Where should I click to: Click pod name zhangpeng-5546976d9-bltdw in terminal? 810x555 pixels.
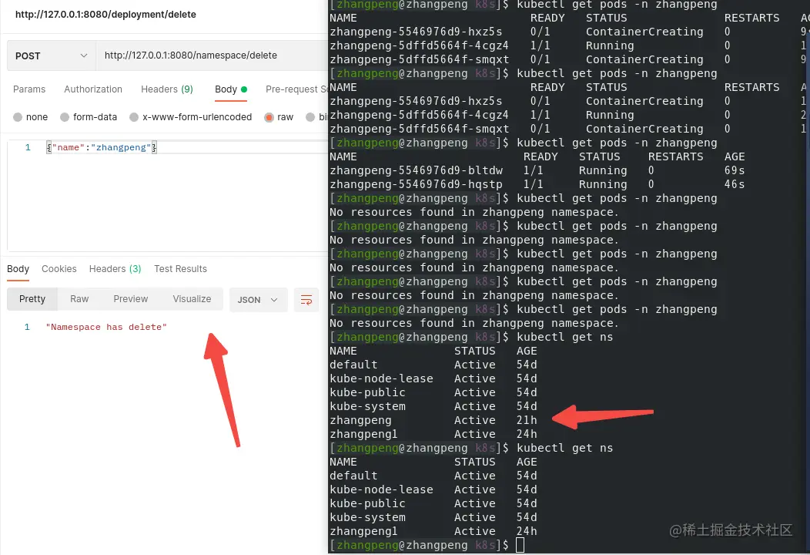pyautogui.click(x=416, y=170)
